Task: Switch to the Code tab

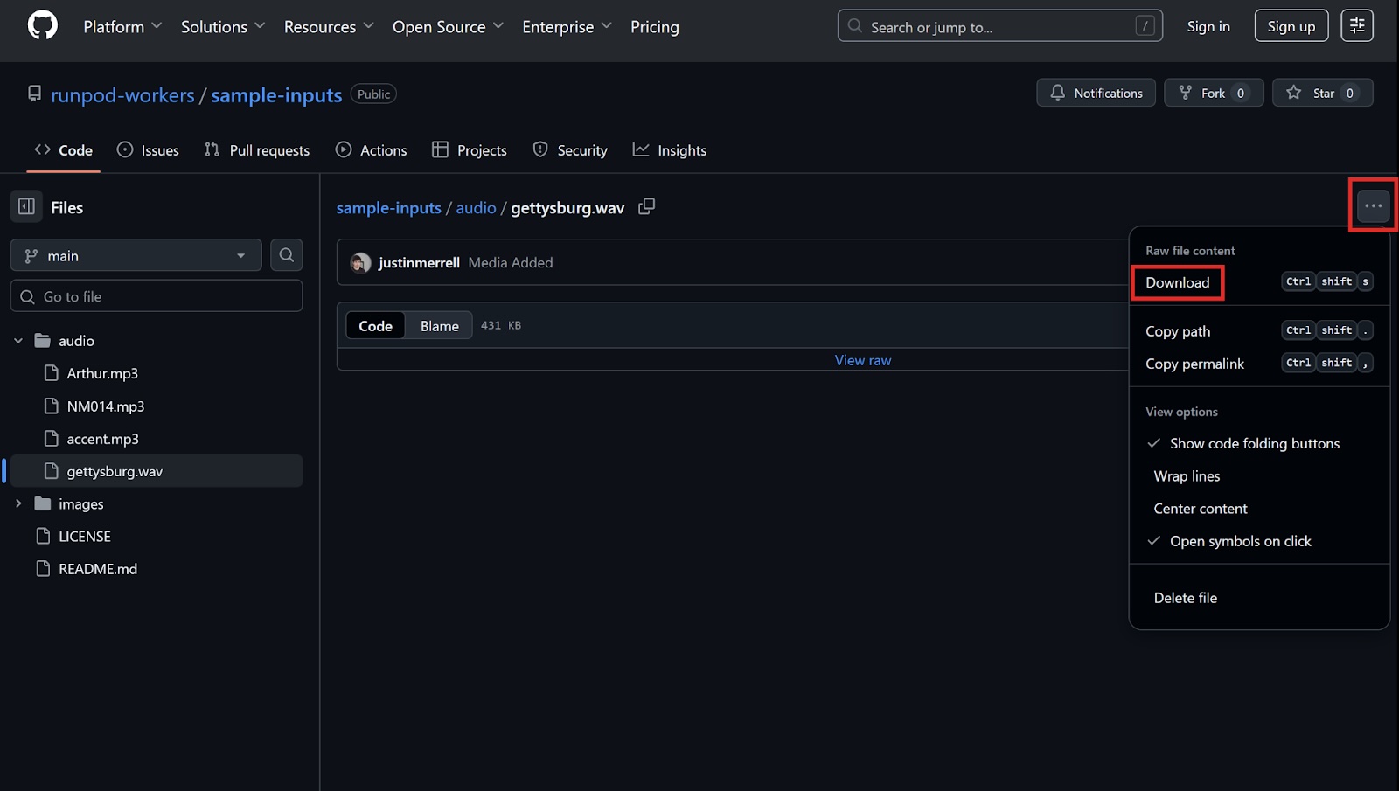Action: (x=63, y=150)
